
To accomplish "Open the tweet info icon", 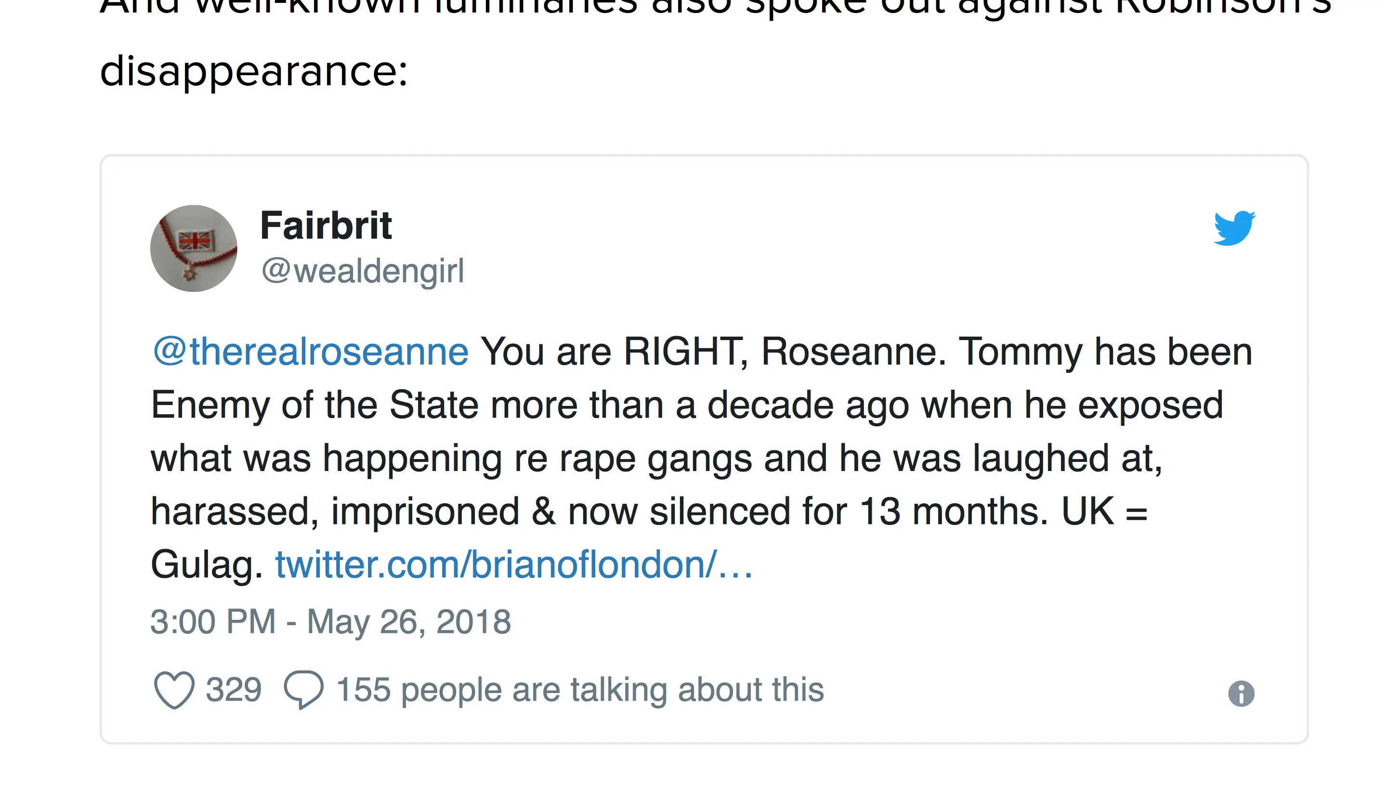I will coord(1241,694).
